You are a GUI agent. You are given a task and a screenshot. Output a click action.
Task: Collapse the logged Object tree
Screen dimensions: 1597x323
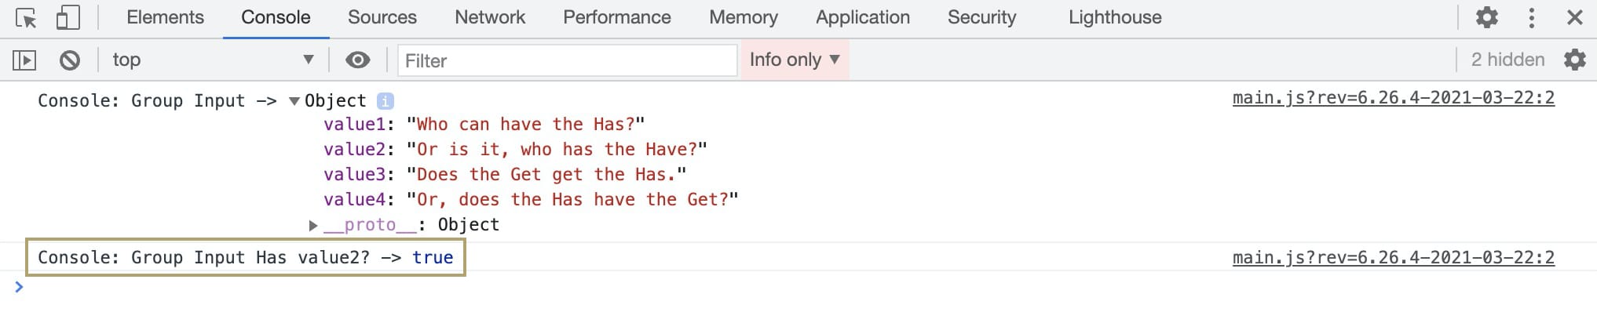pos(294,101)
